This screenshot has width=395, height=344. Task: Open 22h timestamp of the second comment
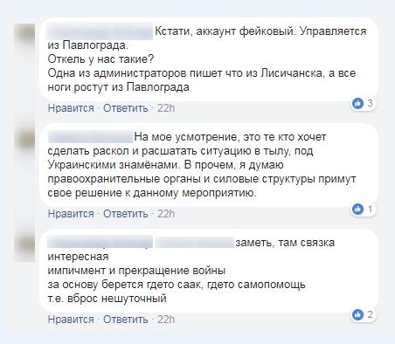click(166, 214)
